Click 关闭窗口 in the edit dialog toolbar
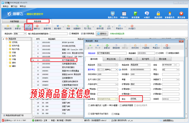The height and width of the screenshot is (123, 189). point(167,46)
